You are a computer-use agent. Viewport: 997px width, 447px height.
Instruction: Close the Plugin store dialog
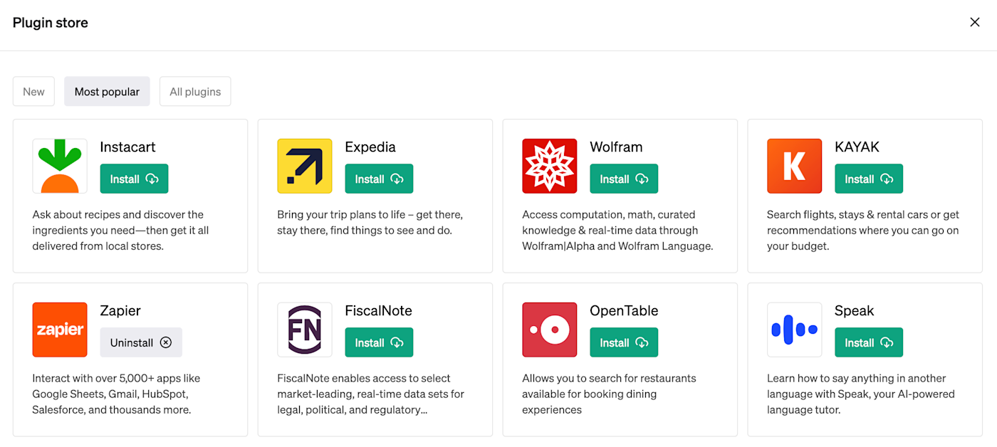coord(975,22)
